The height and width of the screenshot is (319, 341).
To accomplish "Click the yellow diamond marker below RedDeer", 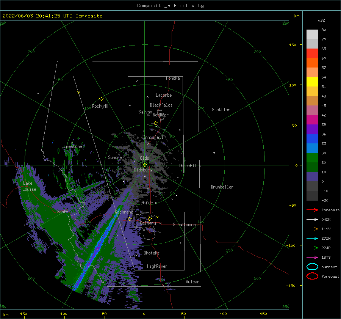I will (156, 123).
